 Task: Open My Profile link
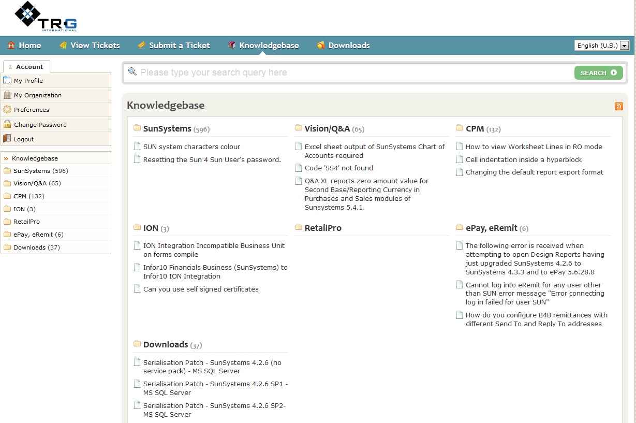[28, 81]
